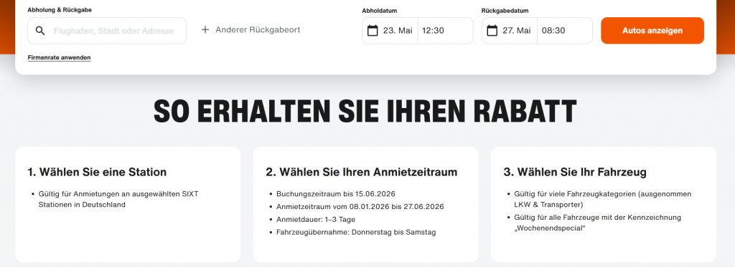Click the Abholung & Rückgabe label
Screen dimensions: 735x267
[x=60, y=10]
